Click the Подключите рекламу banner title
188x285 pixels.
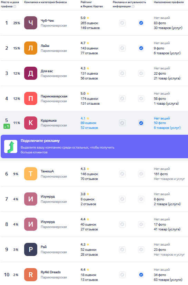pyautogui.click(x=40, y=141)
